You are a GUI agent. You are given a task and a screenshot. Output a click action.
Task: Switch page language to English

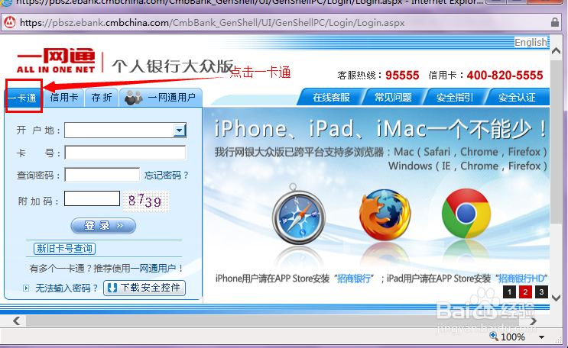[531, 42]
